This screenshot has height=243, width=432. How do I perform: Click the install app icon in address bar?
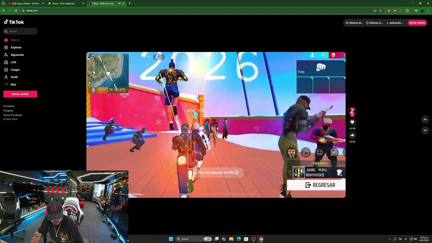tap(375, 10)
